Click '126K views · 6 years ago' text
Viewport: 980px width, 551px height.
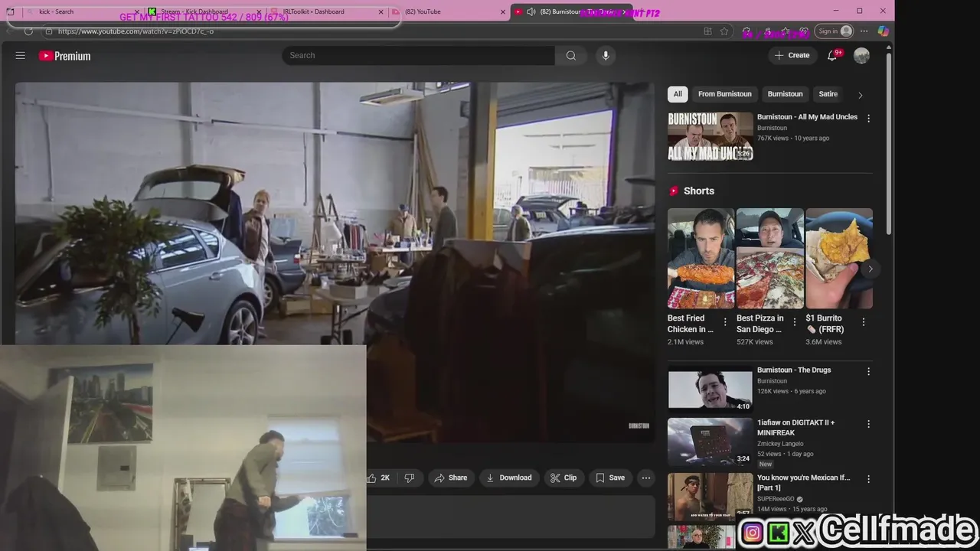click(792, 391)
